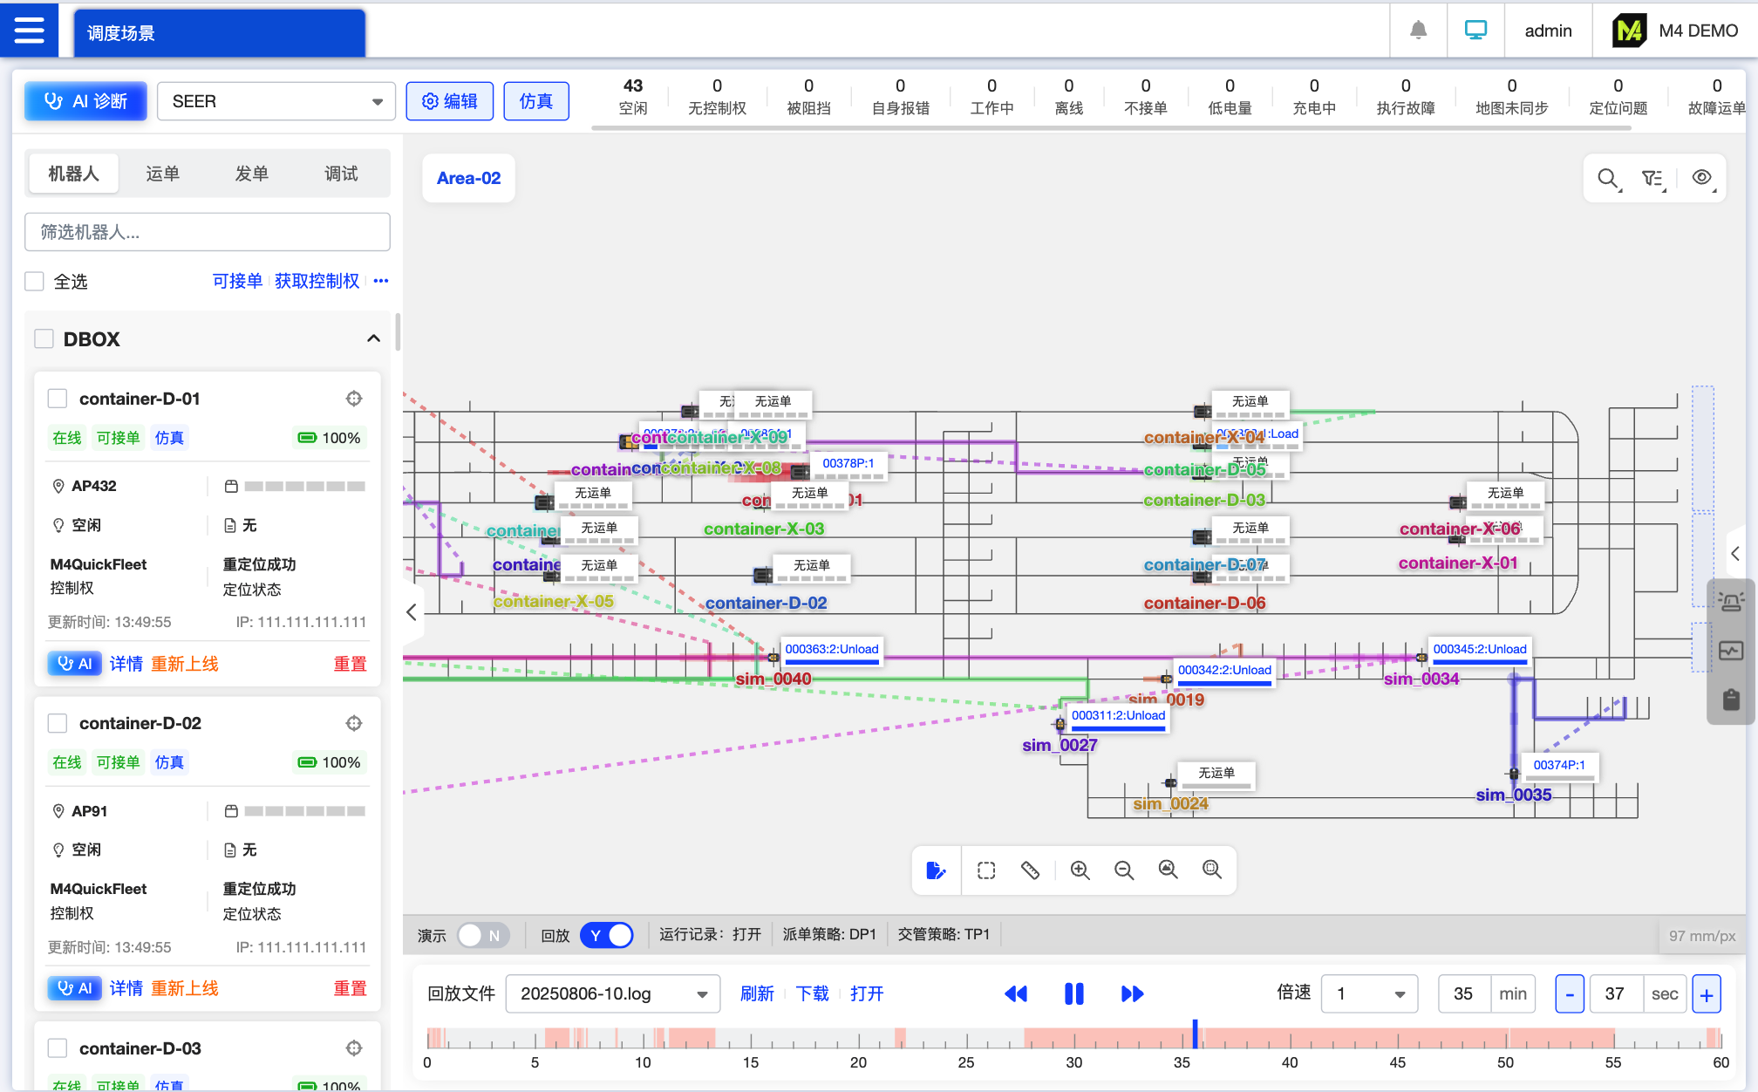The height and width of the screenshot is (1092, 1758).
Task: Select the ruler measure tool
Action: point(1030,870)
